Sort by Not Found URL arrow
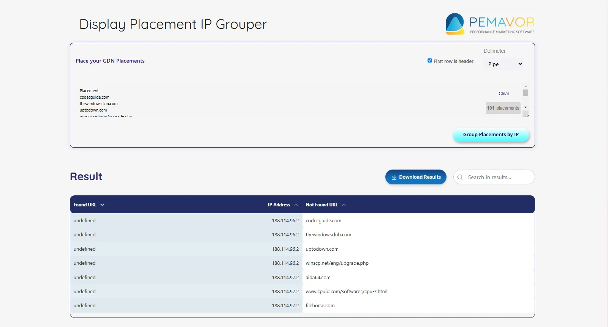The width and height of the screenshot is (608, 327). click(344, 205)
